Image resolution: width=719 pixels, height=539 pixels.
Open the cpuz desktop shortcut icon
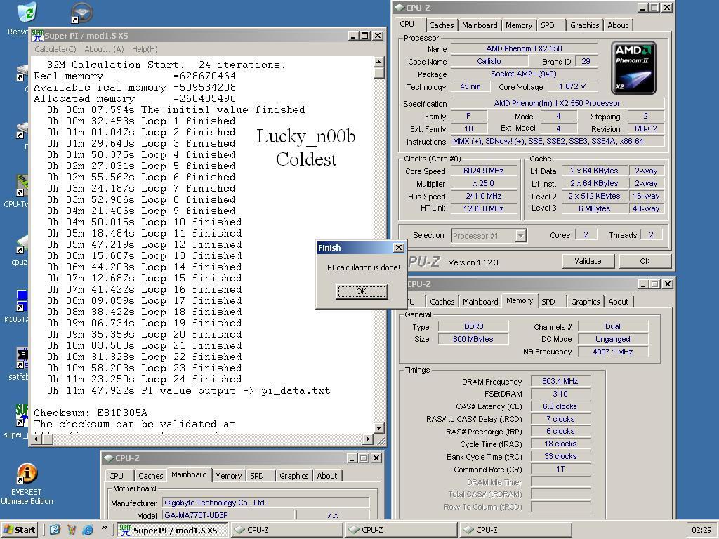tap(22, 244)
